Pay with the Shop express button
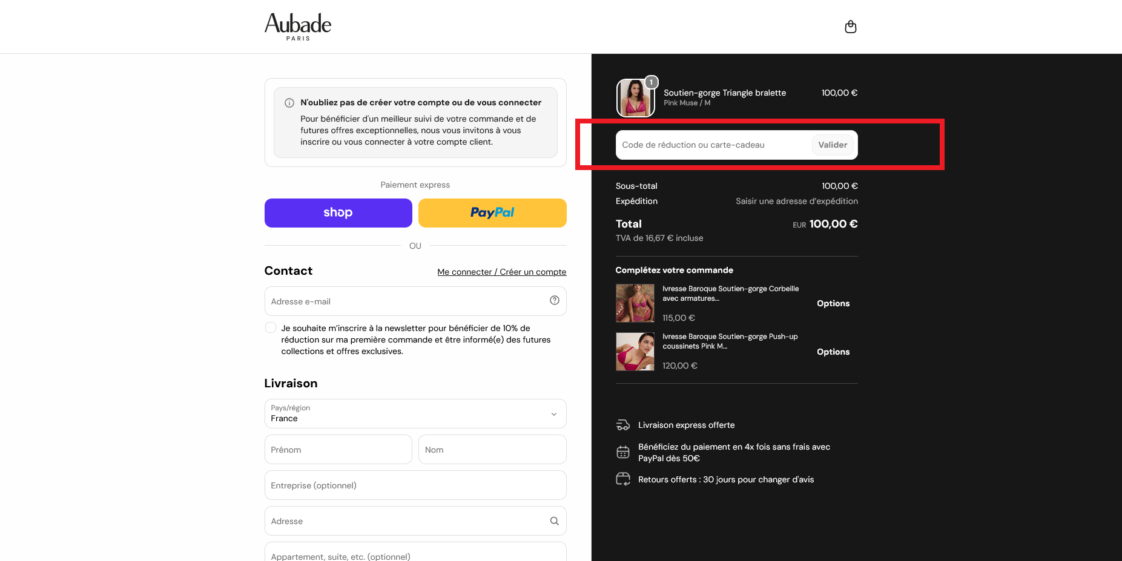Viewport: 1122px width, 561px height. click(x=338, y=213)
